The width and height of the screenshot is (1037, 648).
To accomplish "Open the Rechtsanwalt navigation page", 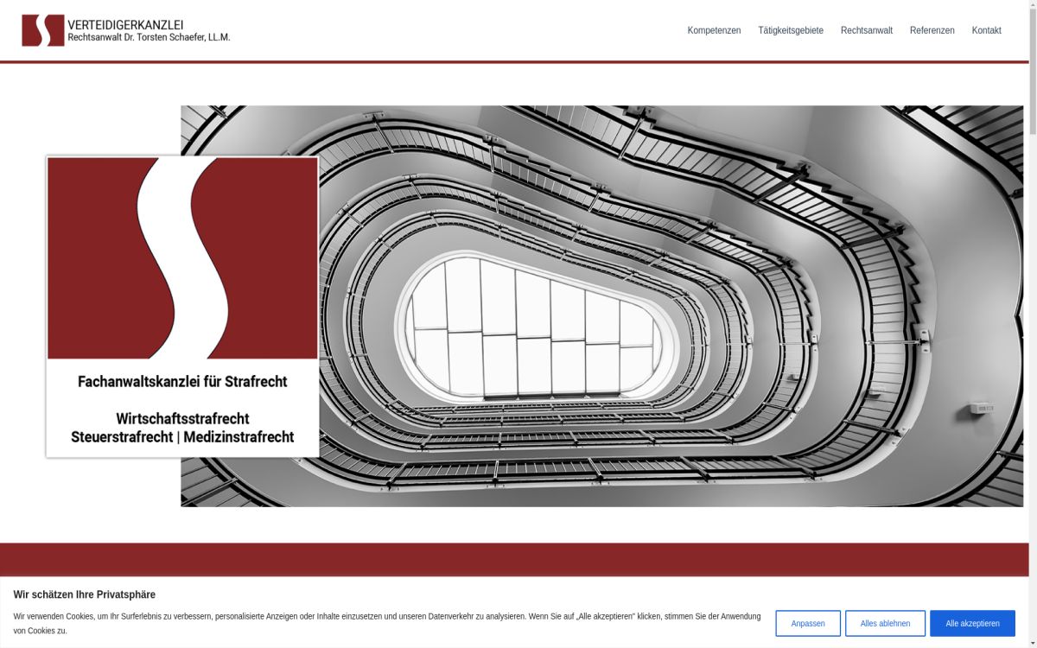I will click(866, 30).
